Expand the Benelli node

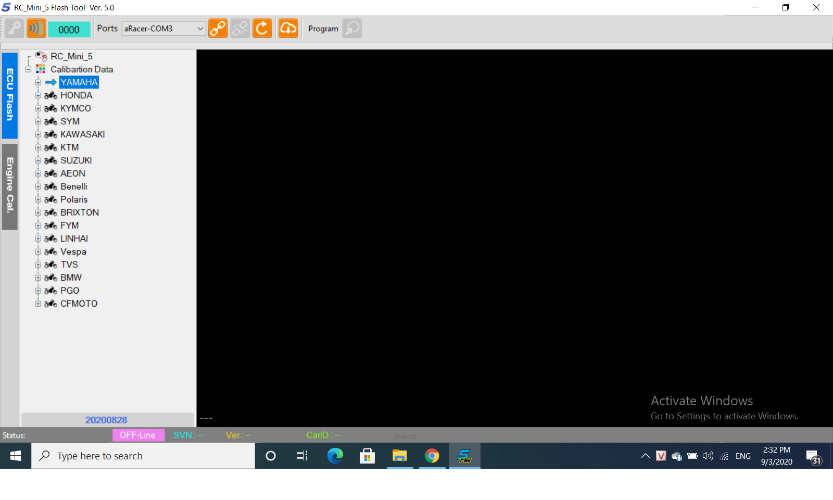point(38,186)
